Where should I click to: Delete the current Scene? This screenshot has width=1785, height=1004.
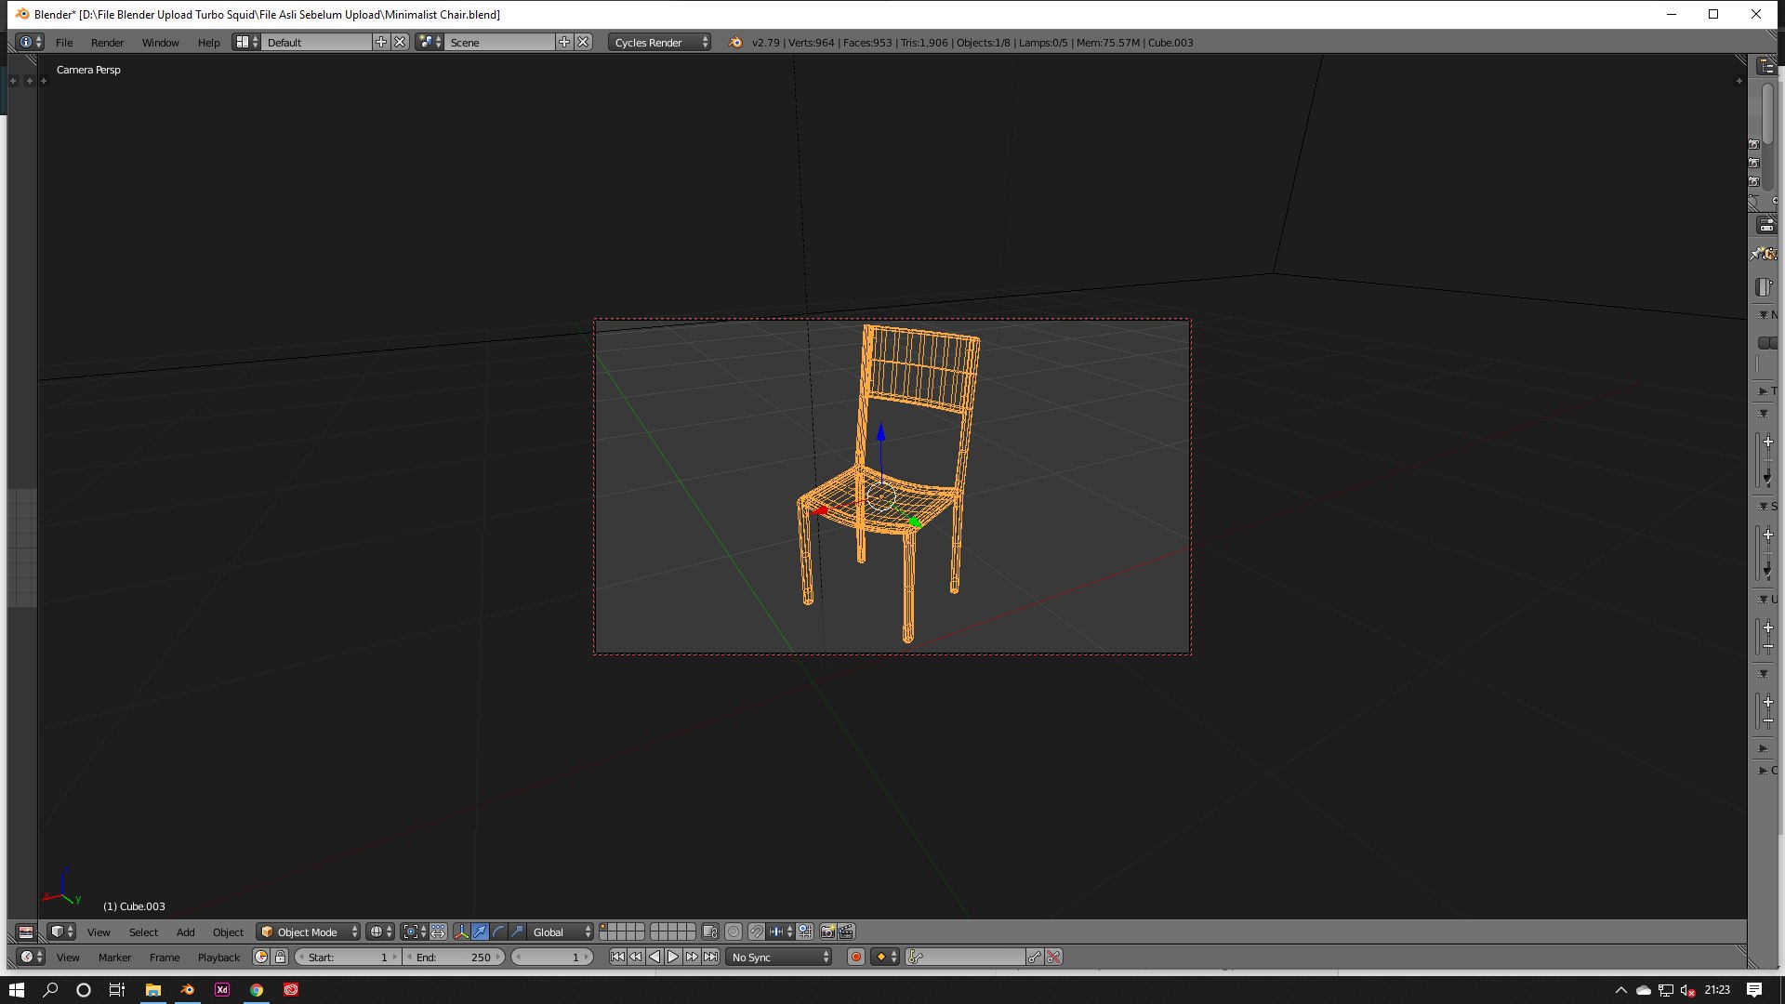click(x=583, y=42)
